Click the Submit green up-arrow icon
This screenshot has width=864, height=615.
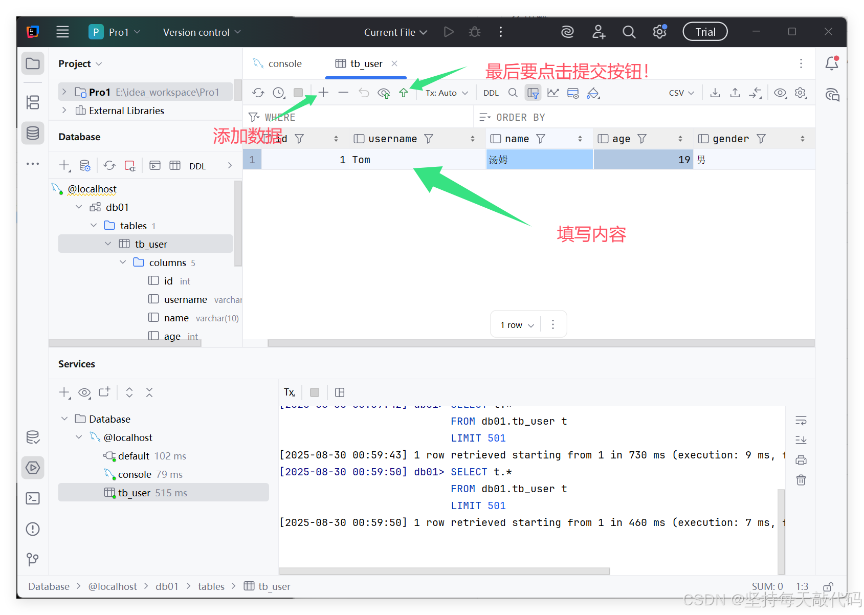404,93
